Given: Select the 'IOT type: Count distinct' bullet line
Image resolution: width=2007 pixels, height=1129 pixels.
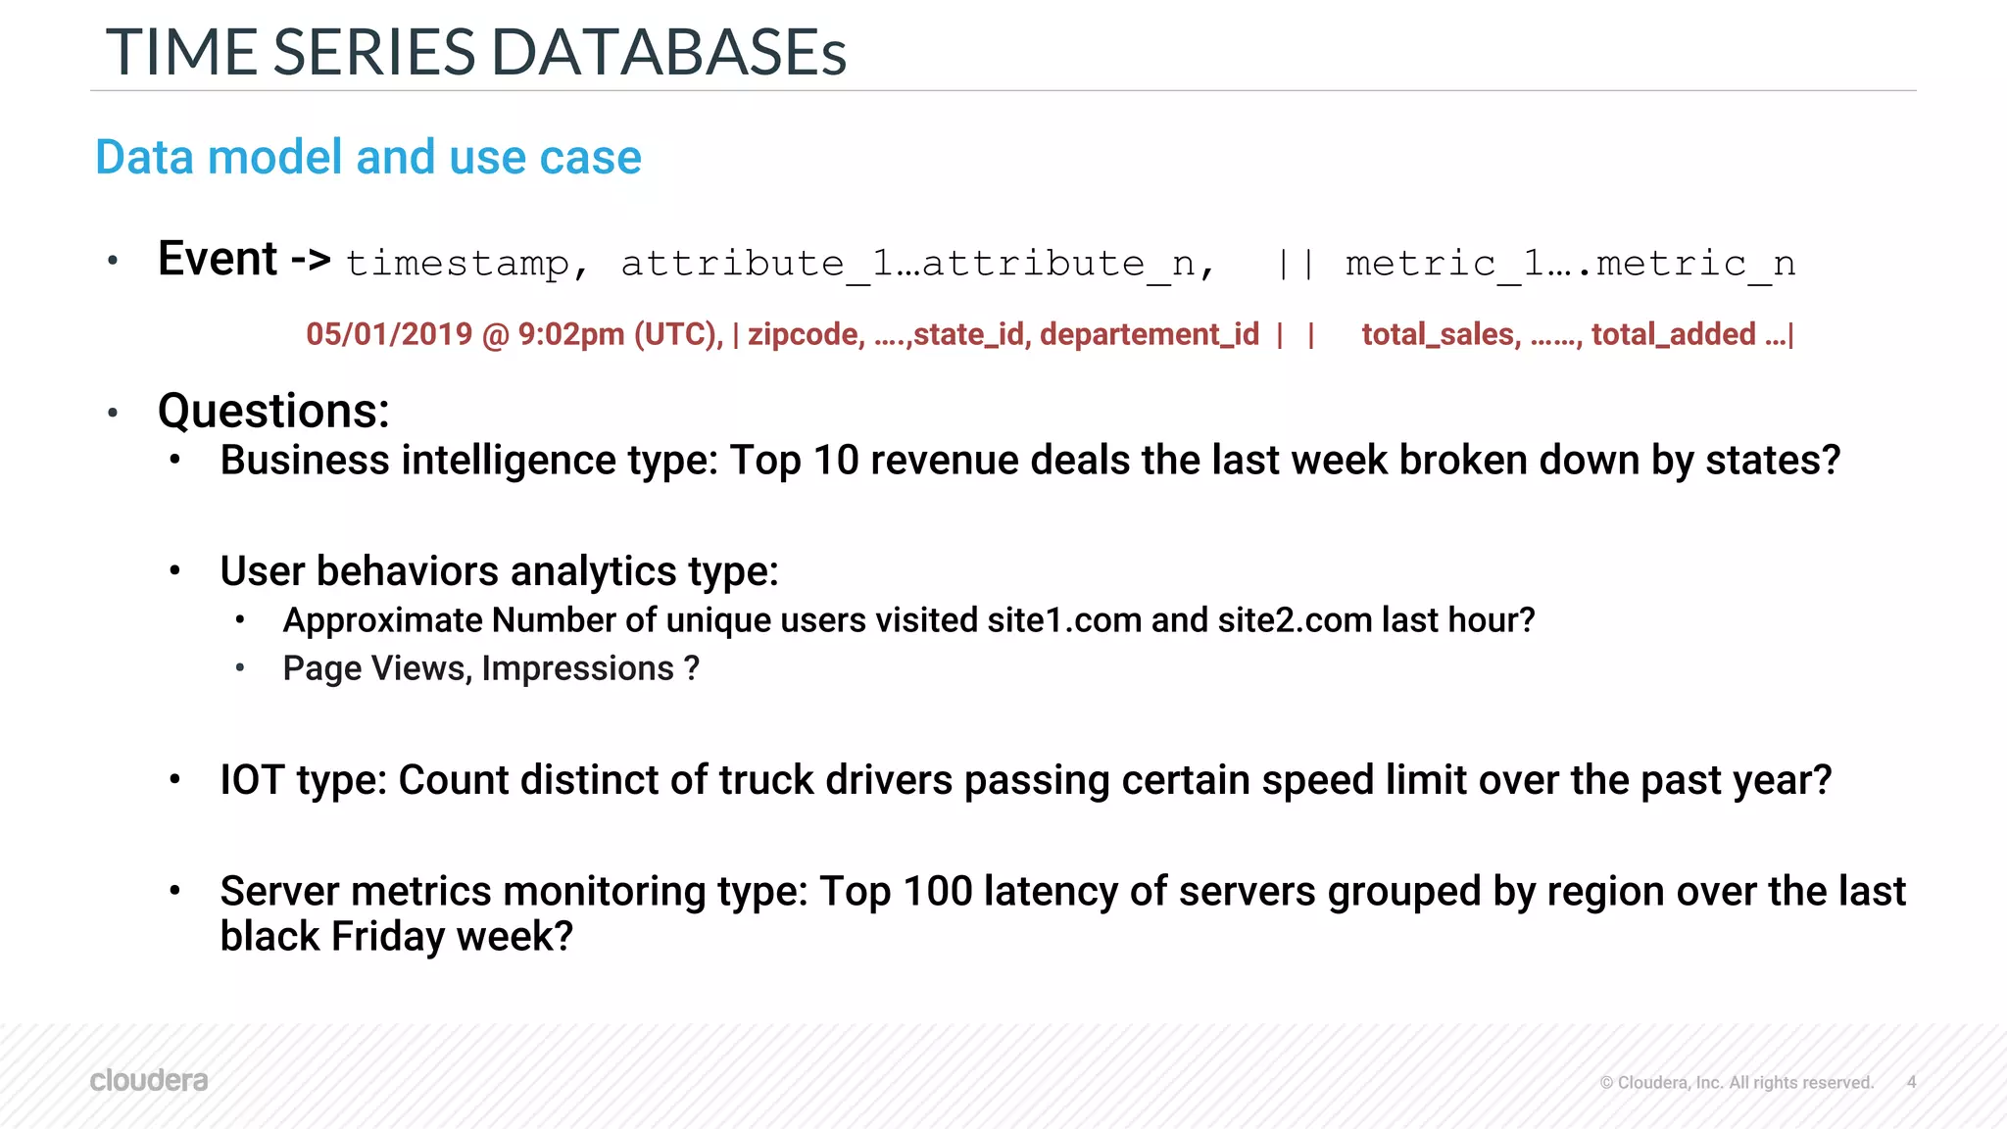Looking at the screenshot, I should tap(1026, 780).
